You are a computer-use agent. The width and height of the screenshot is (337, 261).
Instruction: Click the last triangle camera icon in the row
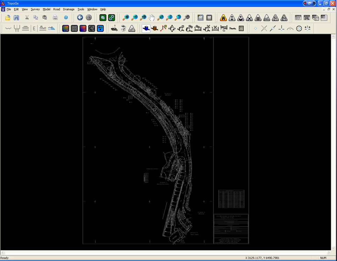284,18
